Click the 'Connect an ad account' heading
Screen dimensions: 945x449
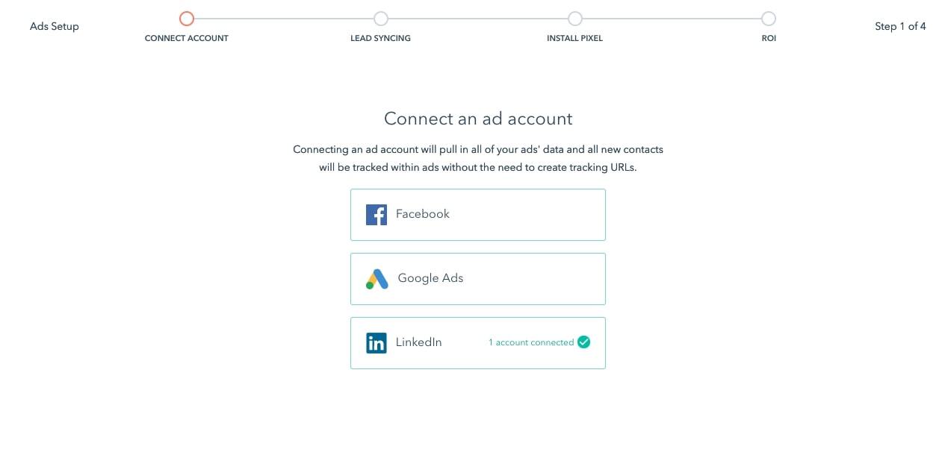(x=478, y=119)
